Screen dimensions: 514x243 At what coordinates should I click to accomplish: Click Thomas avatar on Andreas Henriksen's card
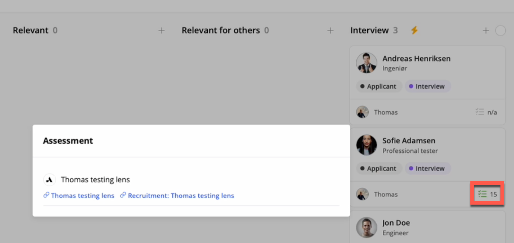pyautogui.click(x=363, y=112)
